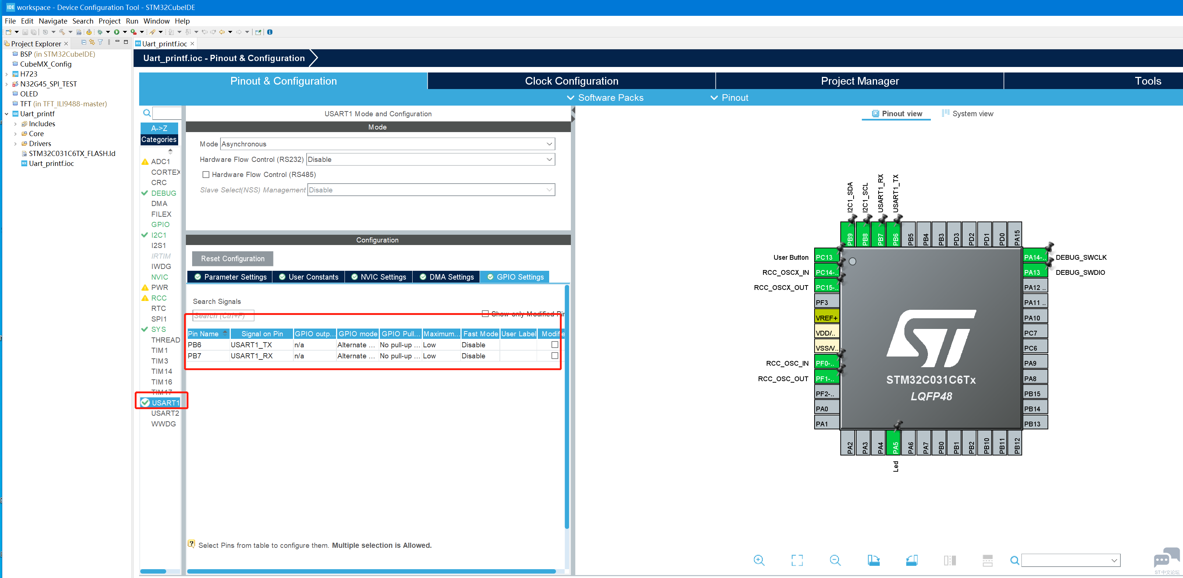Collapse all in Project Explorer
This screenshot has width=1183, height=578.
tap(84, 43)
